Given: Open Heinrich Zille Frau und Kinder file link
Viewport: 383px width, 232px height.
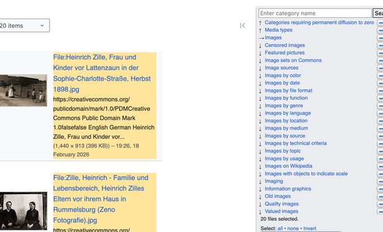Looking at the screenshot, I should [x=102, y=73].
